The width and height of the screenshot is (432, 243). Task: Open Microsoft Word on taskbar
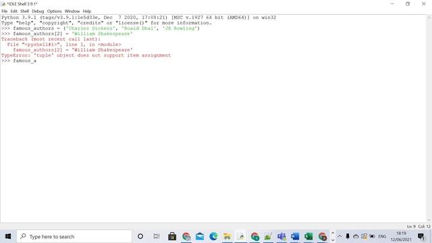[x=295, y=236]
